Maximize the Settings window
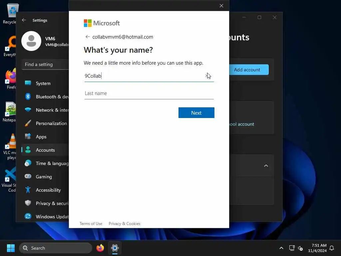Image resolution: width=341 pixels, height=256 pixels. [x=259, y=17]
